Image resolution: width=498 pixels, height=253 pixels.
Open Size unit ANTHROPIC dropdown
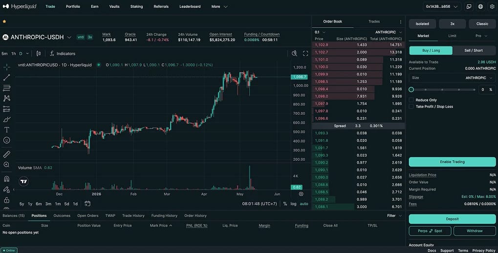(x=479, y=78)
